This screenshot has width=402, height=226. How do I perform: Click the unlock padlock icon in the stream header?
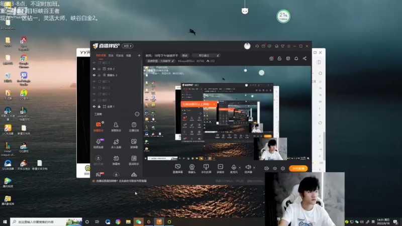tap(279, 58)
